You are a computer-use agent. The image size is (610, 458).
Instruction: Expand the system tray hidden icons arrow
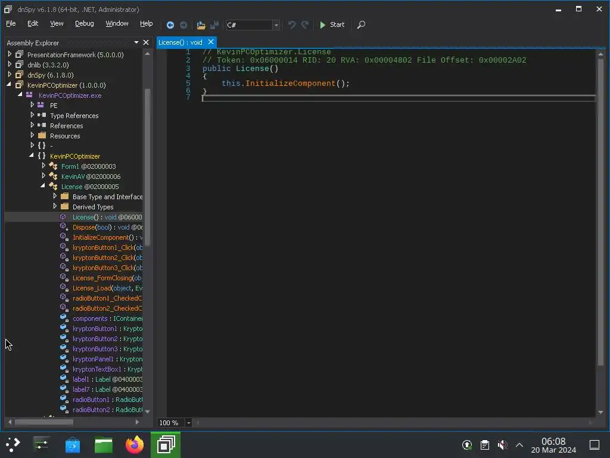pyautogui.click(x=519, y=445)
